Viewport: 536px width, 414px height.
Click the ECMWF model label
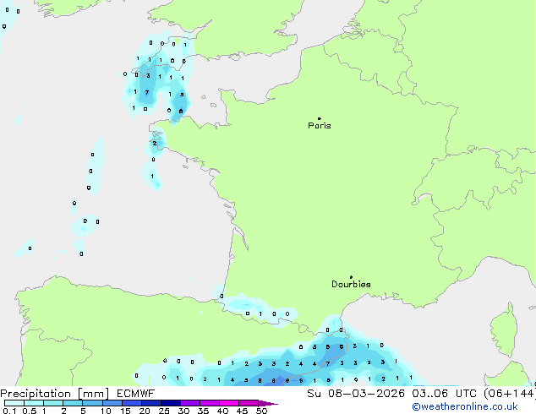point(136,394)
